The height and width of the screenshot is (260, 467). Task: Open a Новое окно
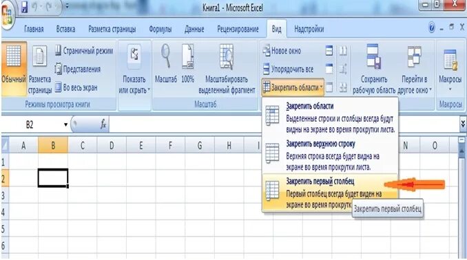(282, 51)
